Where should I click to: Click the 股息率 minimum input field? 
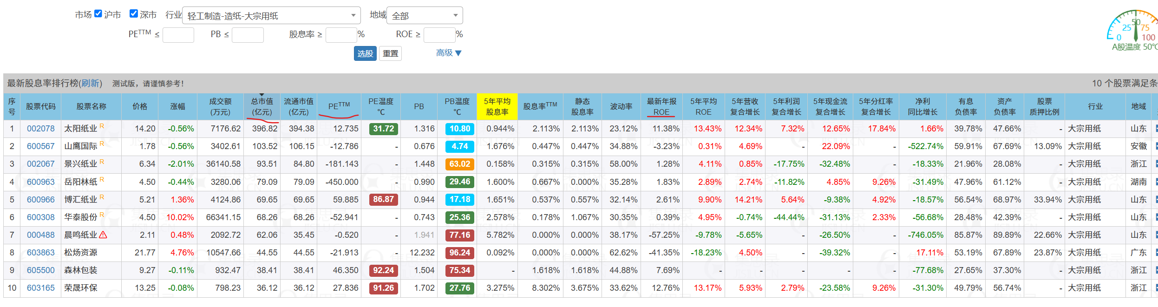point(341,35)
